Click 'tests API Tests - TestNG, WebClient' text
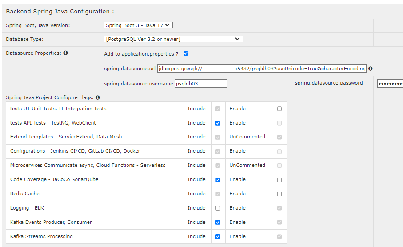The width and height of the screenshot is (403, 247). (53, 123)
